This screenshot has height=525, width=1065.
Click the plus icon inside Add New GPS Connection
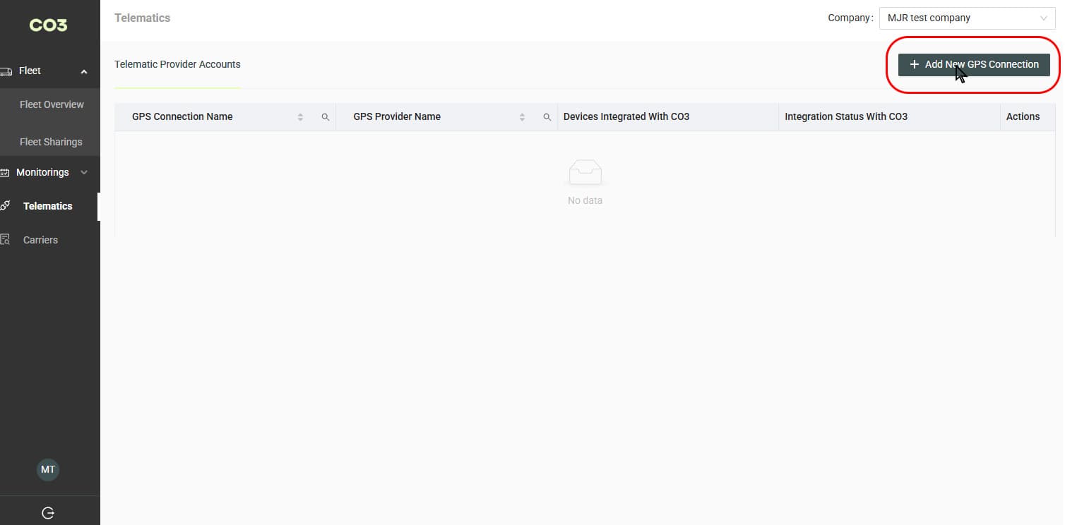click(914, 64)
